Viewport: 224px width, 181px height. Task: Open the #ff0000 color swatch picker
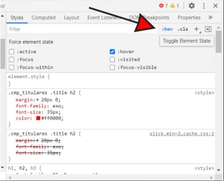(x=38, y=118)
